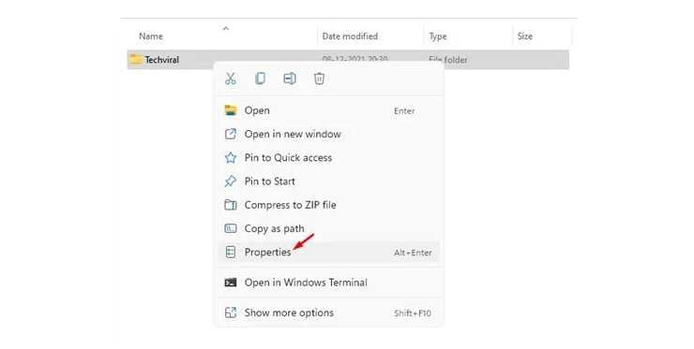Viewport: 694px width, 349px height.
Task: Choose Compress to ZIP file
Action: (x=328, y=205)
